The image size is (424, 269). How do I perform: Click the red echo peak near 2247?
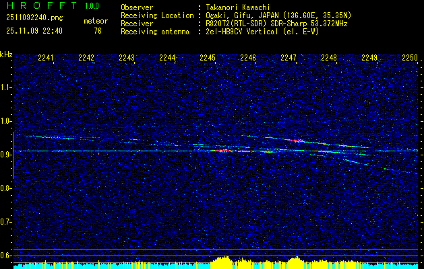[x=295, y=141]
